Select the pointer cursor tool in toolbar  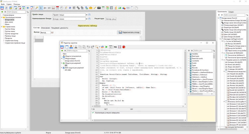click(41, 7)
